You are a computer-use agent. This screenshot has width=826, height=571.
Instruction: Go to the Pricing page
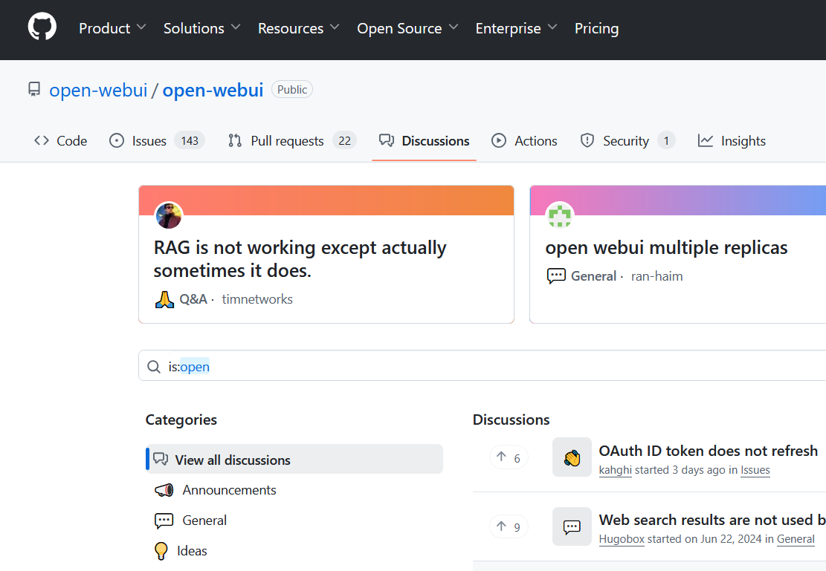(x=596, y=28)
